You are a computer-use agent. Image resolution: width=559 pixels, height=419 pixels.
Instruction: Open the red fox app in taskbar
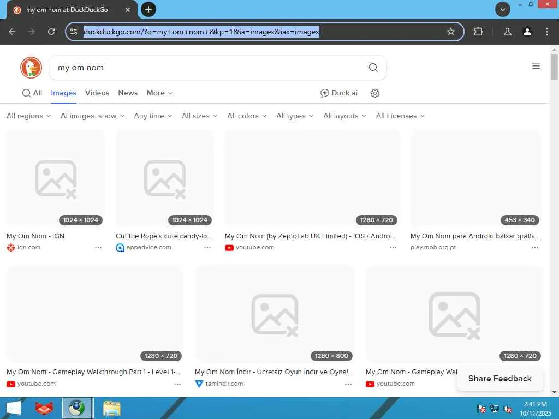click(x=44, y=408)
